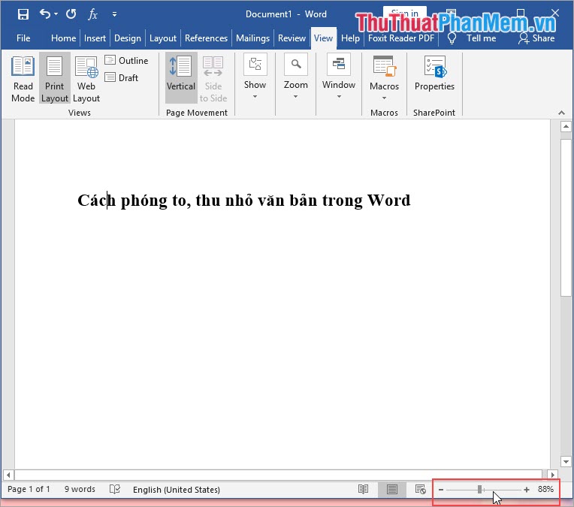Open the Foxit Reader PDF tab

point(401,38)
